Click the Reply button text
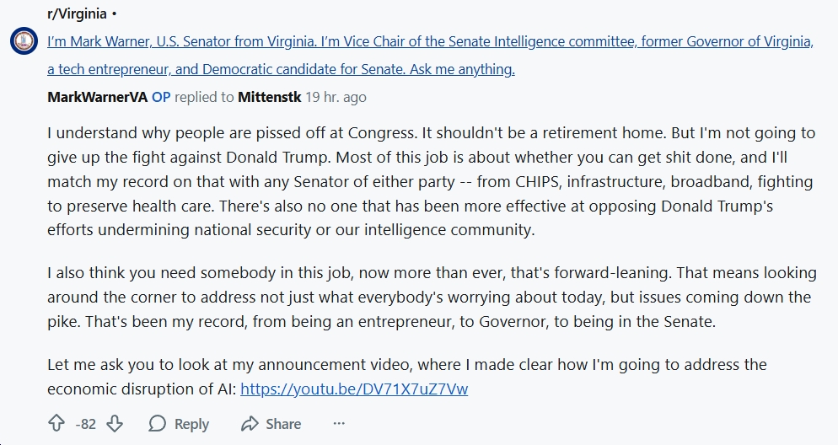 pyautogui.click(x=191, y=424)
